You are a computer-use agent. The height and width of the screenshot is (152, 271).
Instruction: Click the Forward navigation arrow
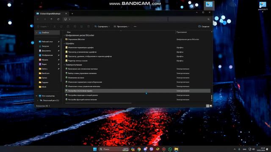[x=45, y=19]
